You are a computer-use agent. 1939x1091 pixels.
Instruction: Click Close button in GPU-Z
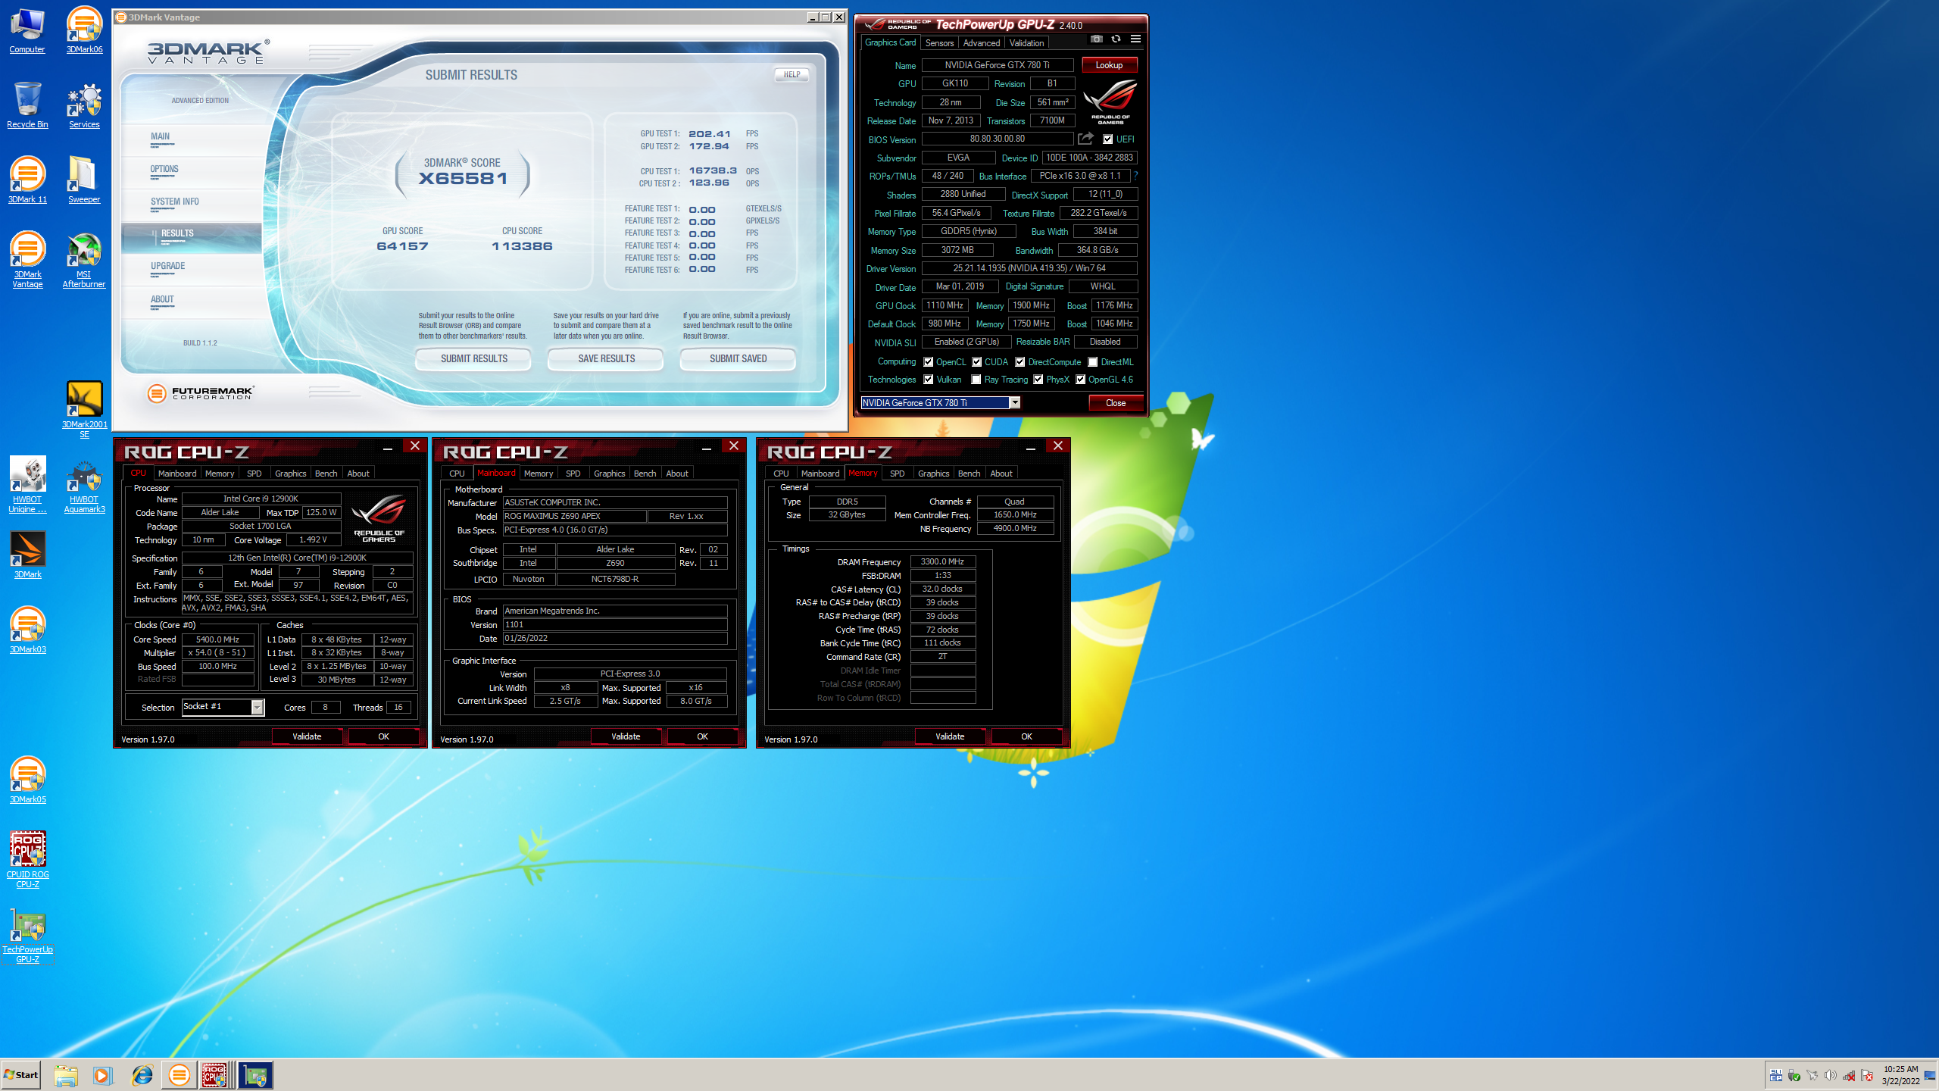1116,403
